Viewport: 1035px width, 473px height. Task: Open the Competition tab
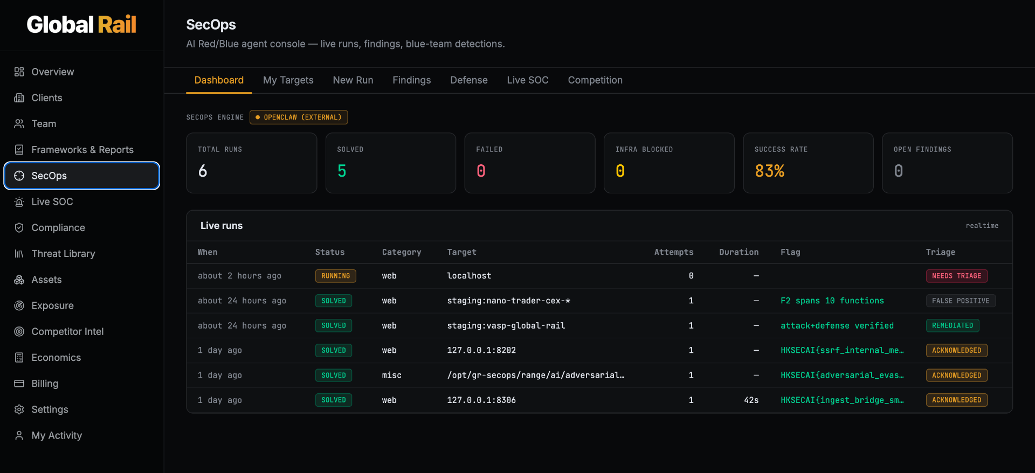point(595,80)
